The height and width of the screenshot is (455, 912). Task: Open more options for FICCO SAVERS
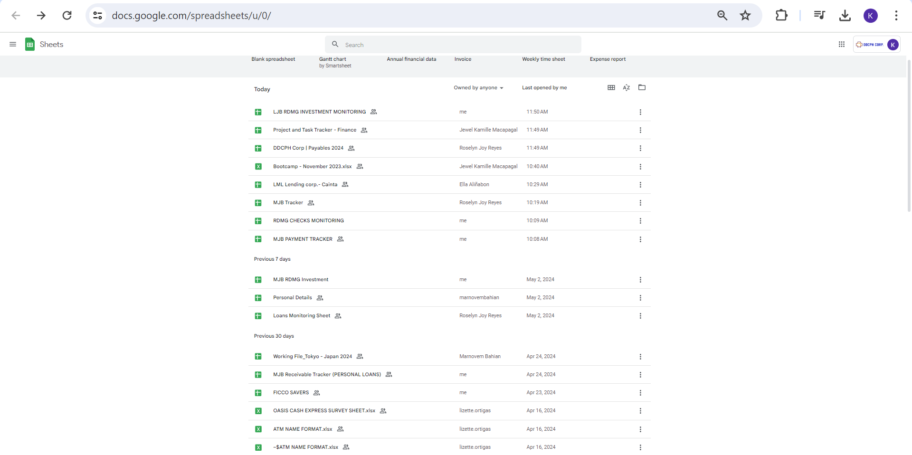[x=640, y=393]
